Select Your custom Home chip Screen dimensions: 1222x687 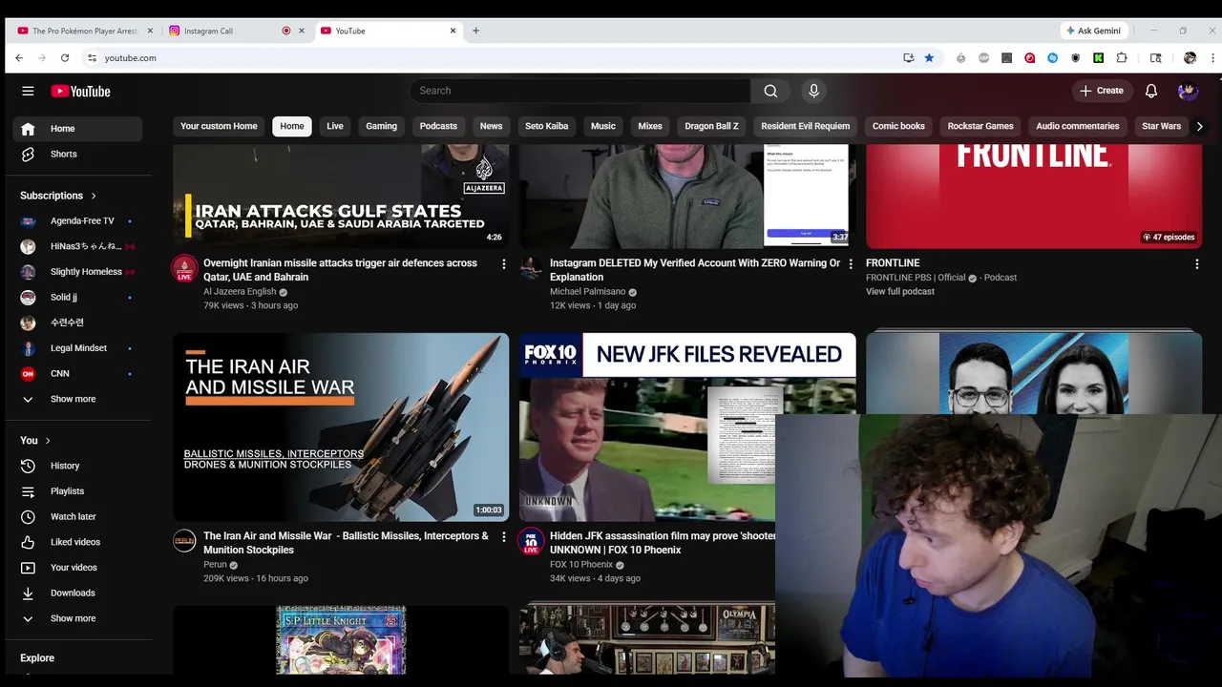219,126
